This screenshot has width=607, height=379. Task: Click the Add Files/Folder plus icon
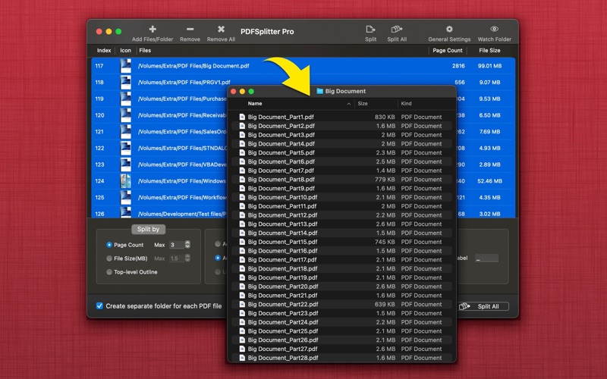coord(153,29)
